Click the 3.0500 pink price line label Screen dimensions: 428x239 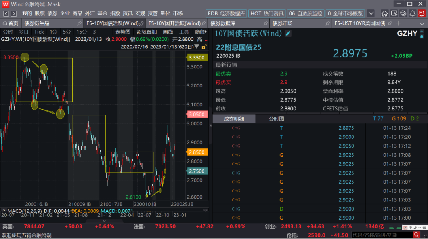197,114
